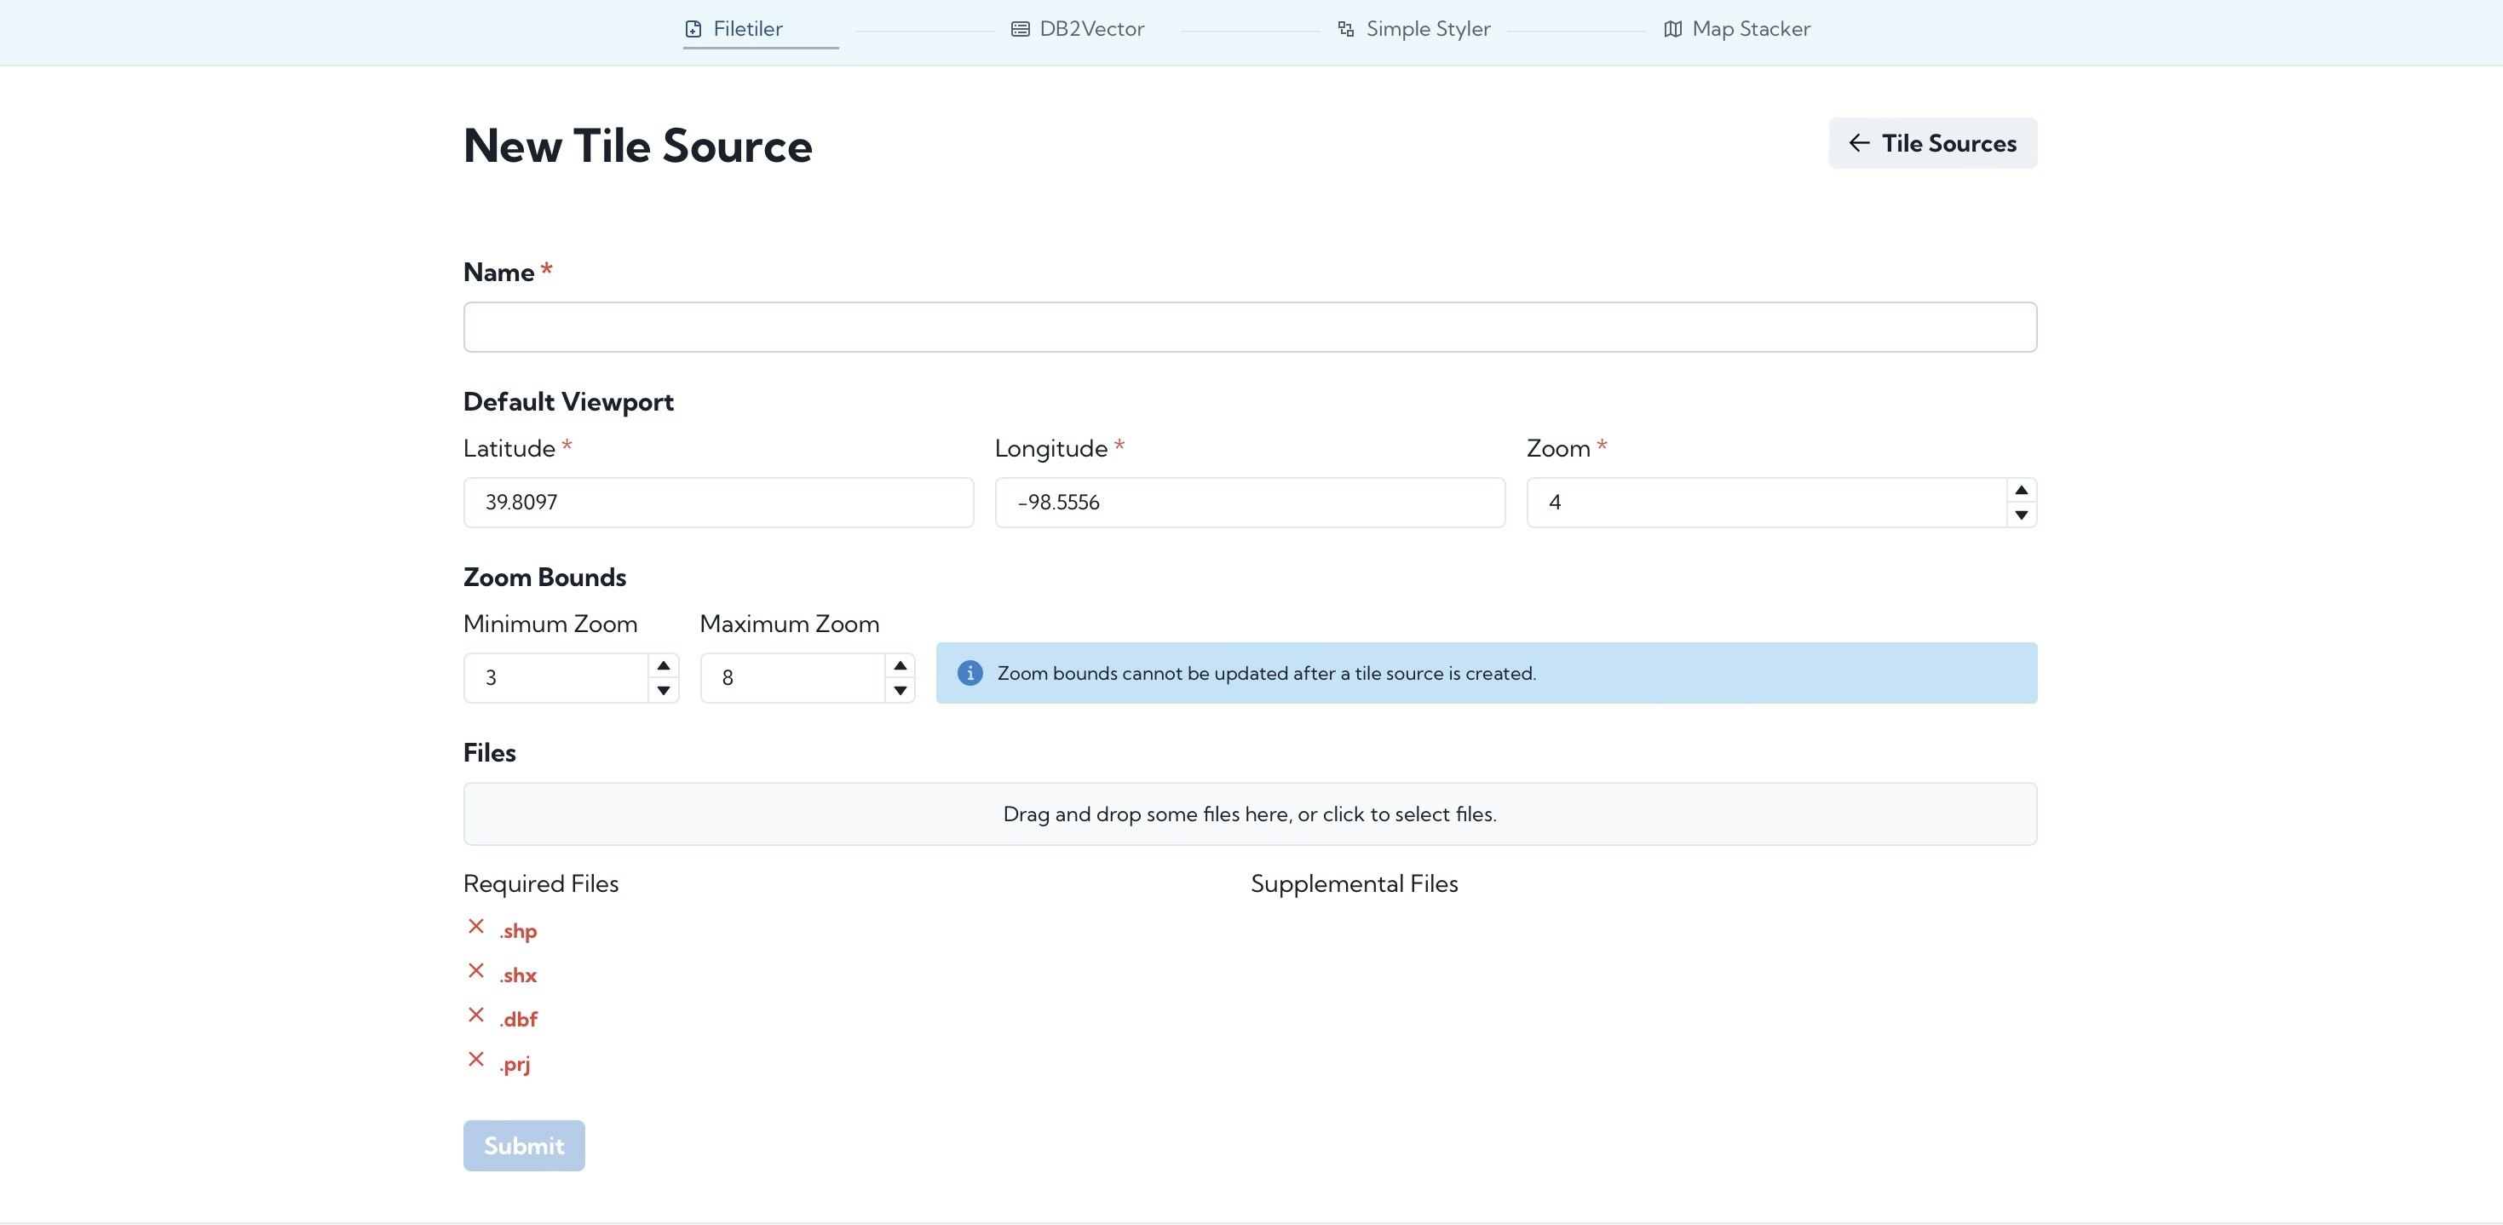Click the Filetiler file icon

tap(693, 29)
